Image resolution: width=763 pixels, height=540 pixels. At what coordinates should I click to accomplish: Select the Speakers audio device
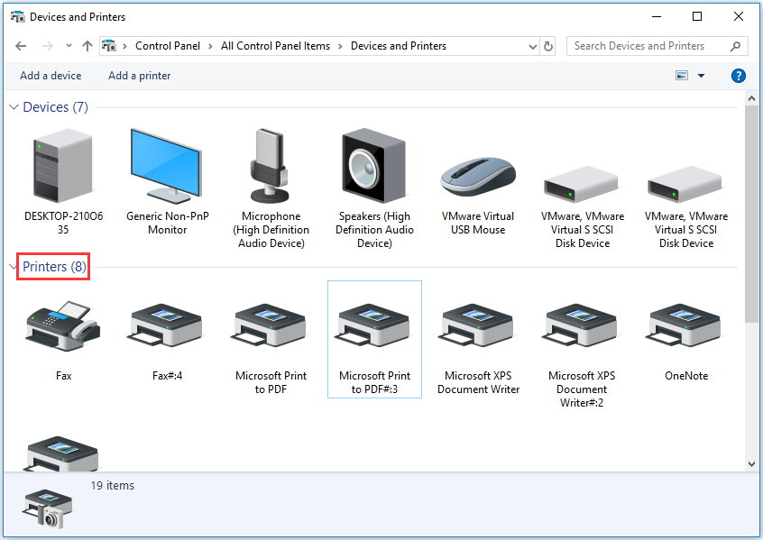point(373,166)
